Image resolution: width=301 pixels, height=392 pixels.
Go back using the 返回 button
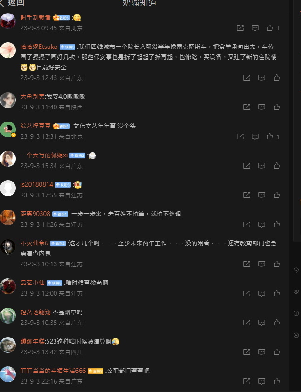(x=12, y=3)
